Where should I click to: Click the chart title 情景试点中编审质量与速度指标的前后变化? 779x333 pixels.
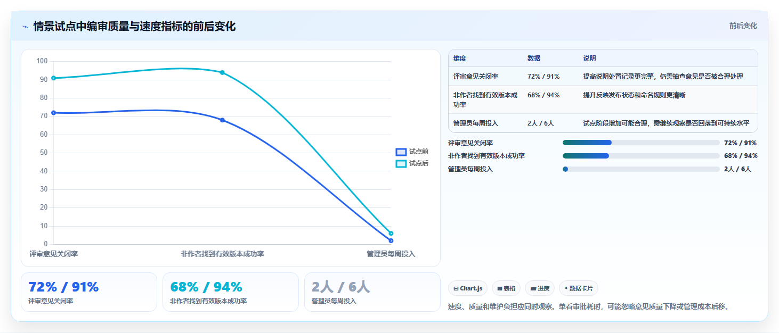tap(134, 27)
